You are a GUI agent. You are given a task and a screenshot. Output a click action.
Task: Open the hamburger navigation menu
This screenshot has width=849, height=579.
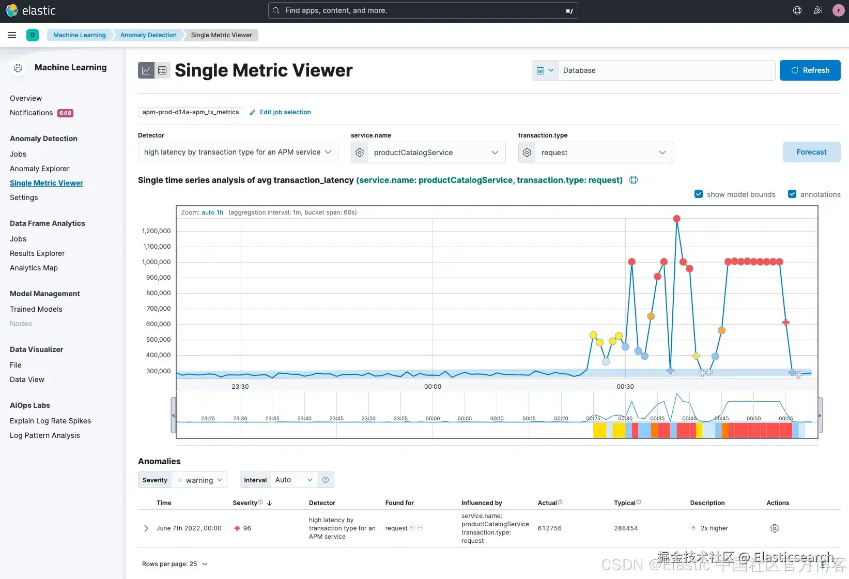pos(12,35)
